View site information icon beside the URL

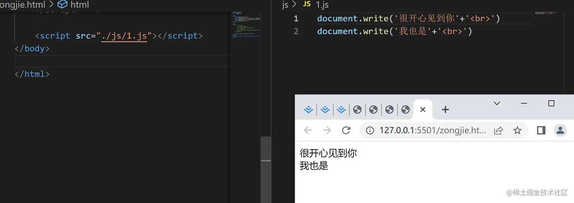(x=370, y=131)
